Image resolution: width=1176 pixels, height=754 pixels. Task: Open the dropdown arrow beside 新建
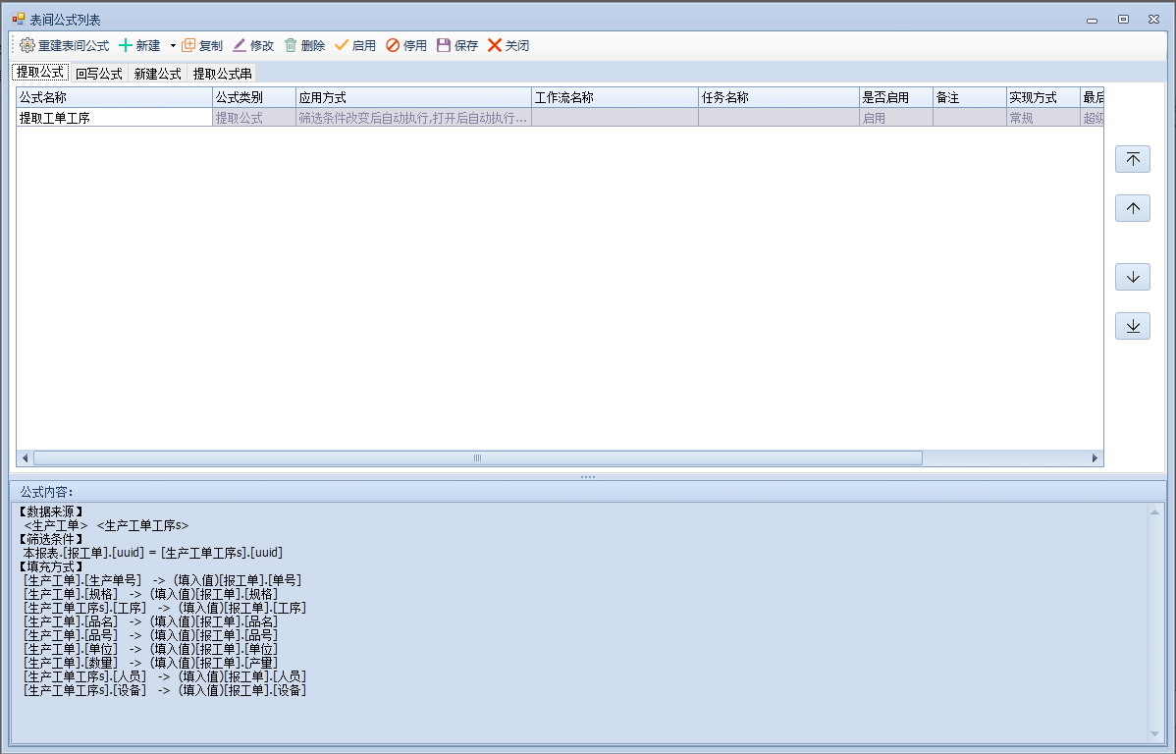click(x=173, y=45)
